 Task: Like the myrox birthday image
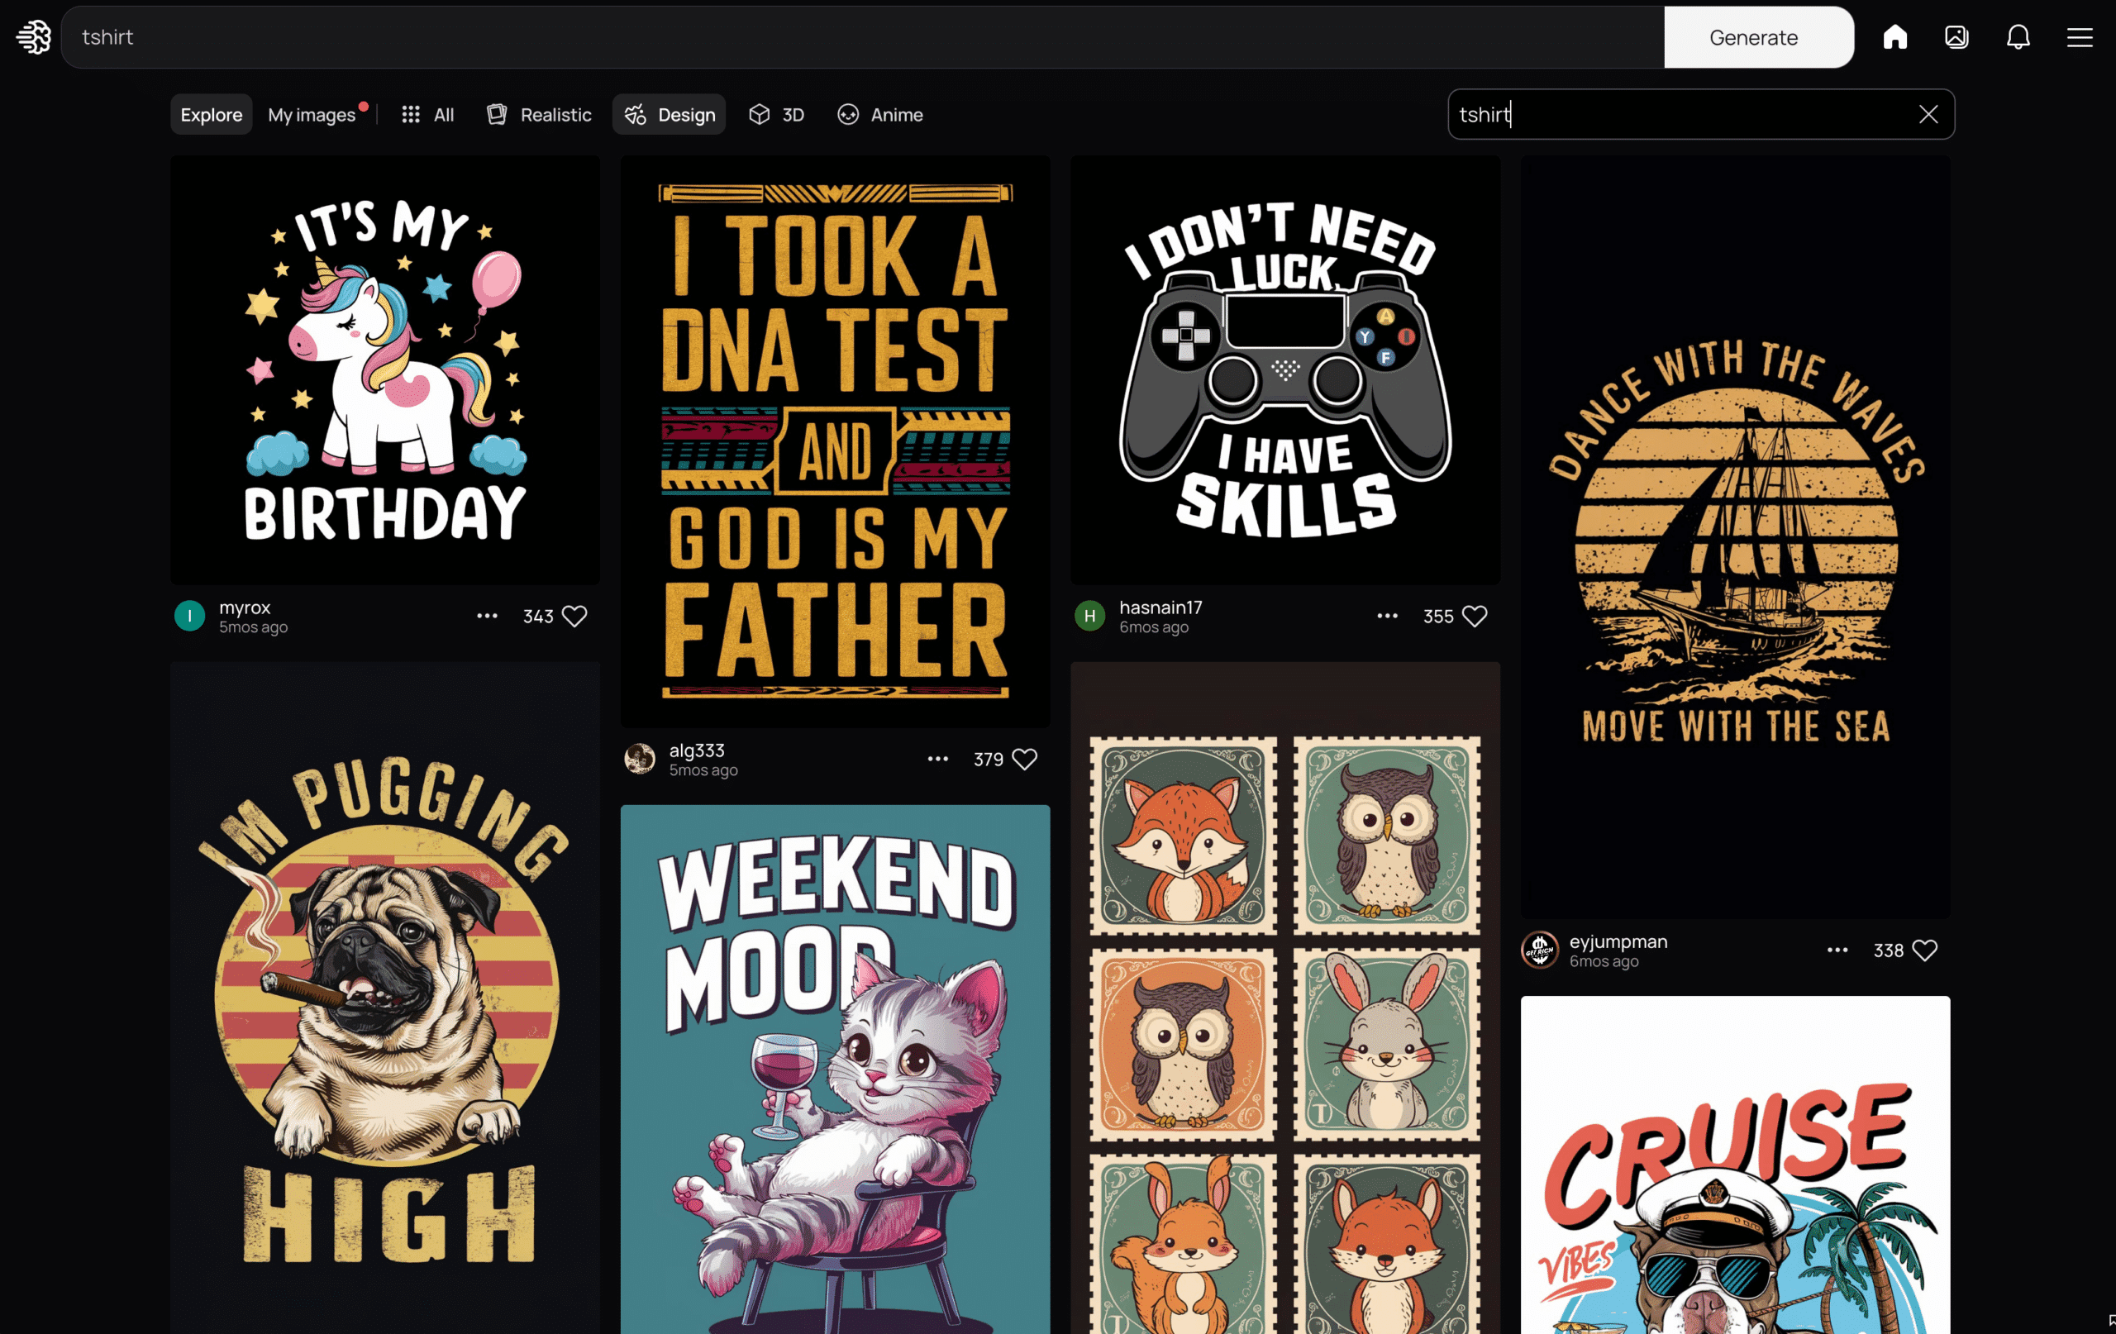[574, 616]
